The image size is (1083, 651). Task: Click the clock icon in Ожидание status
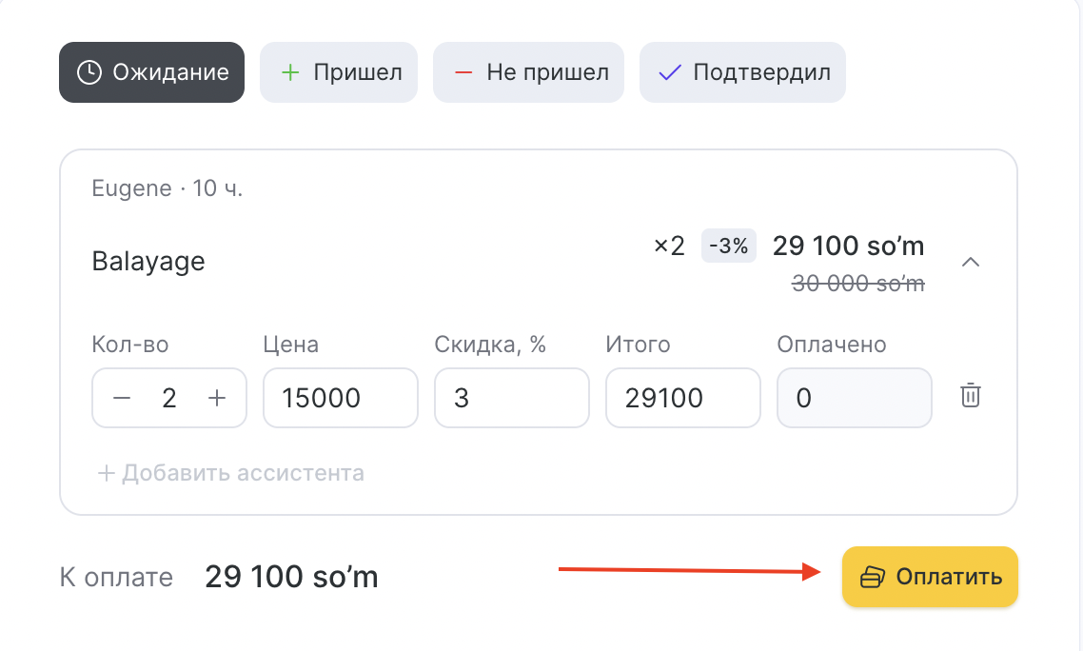[x=89, y=72]
